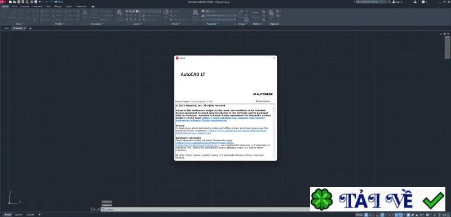
Task: Click the Share button in title bar
Action: tap(59, 2)
